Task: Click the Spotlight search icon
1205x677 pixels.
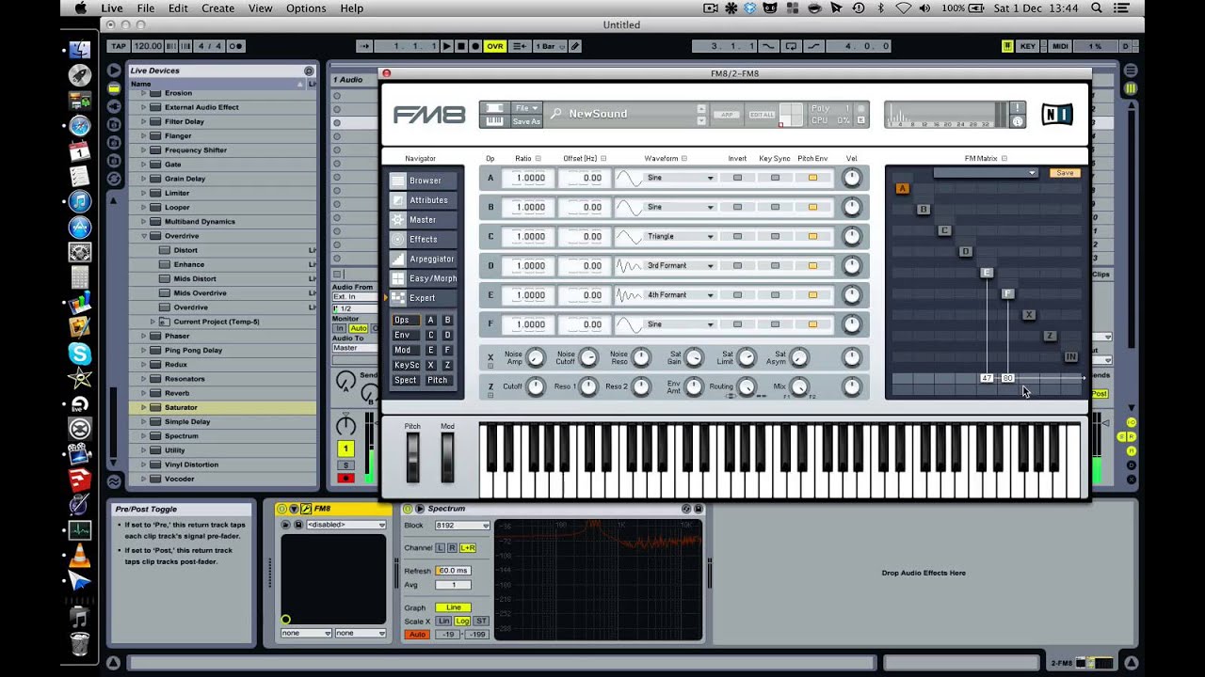Action: 1096,8
